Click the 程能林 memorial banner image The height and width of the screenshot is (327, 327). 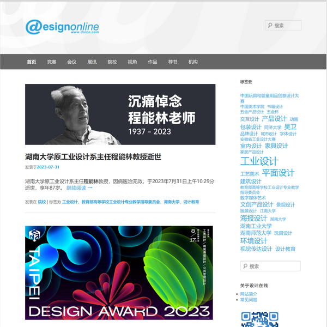(120, 114)
